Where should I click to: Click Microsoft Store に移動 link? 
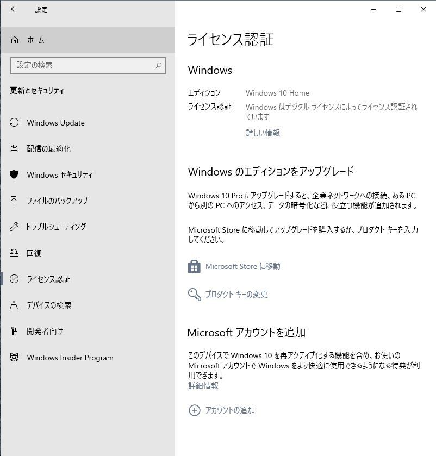tap(243, 266)
